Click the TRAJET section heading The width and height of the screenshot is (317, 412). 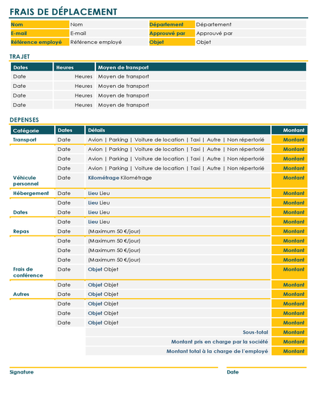(20, 56)
